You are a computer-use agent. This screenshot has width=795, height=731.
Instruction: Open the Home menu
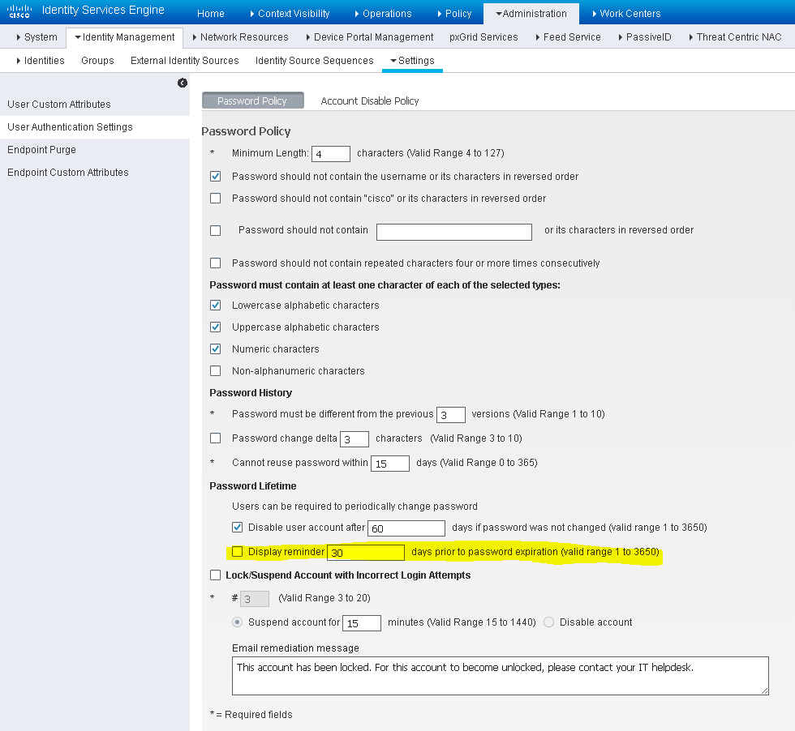[210, 14]
